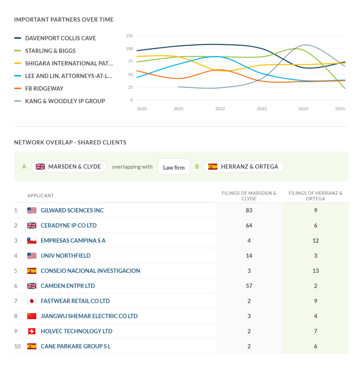The width and height of the screenshot is (363, 370).
Task: Click the UK flag in Marsden & Clyde chip
Action: click(x=40, y=167)
